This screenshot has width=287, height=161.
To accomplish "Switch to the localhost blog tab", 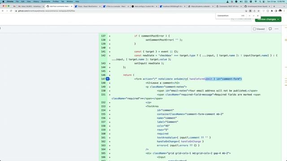I will click(172, 6).
